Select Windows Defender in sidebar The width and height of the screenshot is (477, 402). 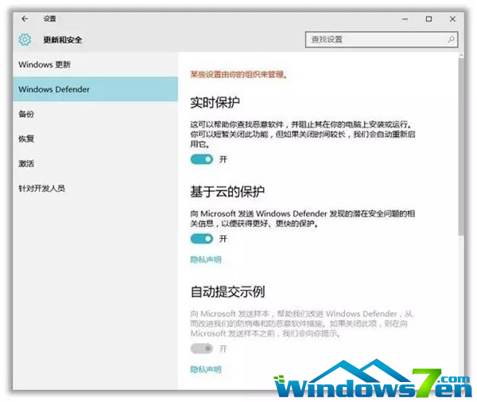(95, 89)
